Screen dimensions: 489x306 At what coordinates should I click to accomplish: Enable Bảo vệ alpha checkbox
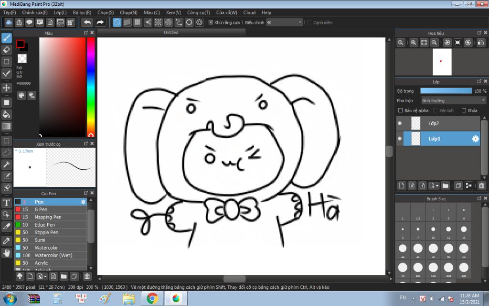[x=401, y=110]
